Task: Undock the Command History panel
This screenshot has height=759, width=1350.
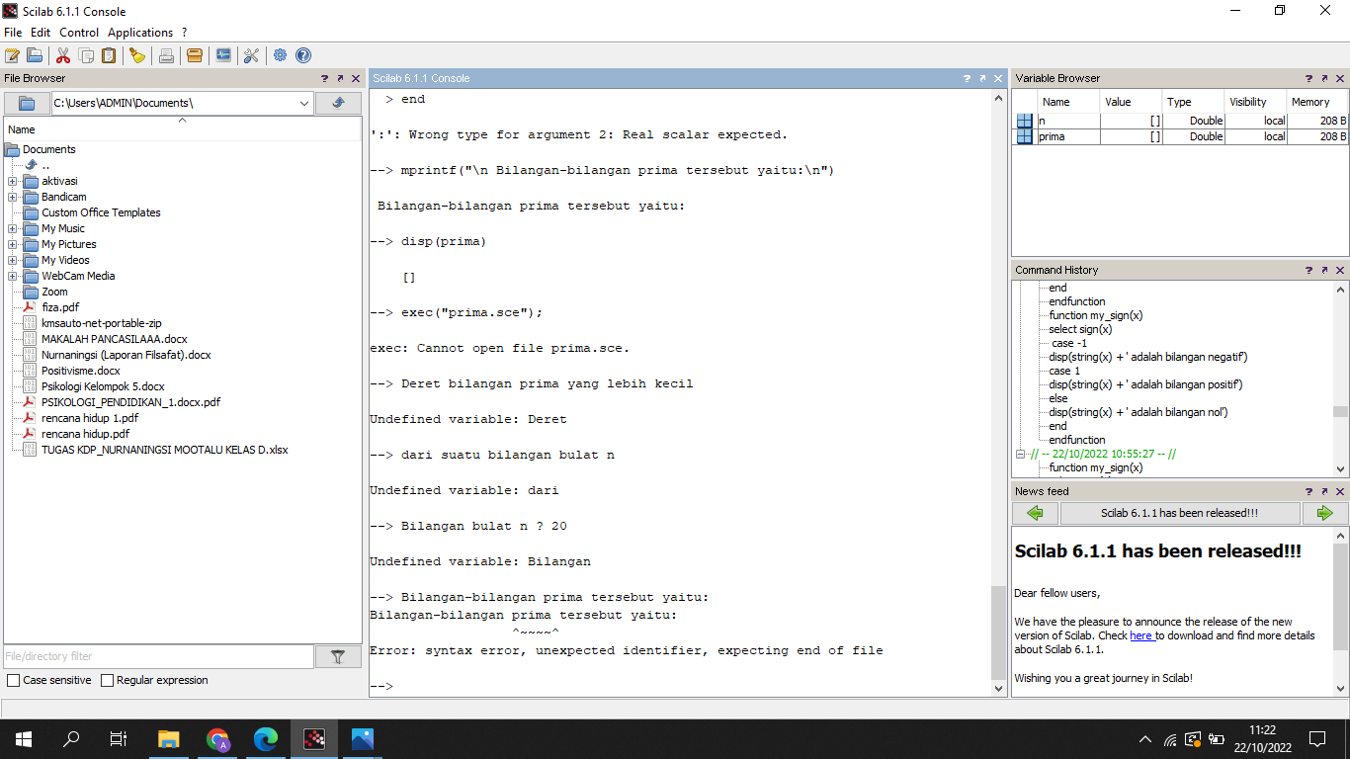Action: click(1324, 270)
